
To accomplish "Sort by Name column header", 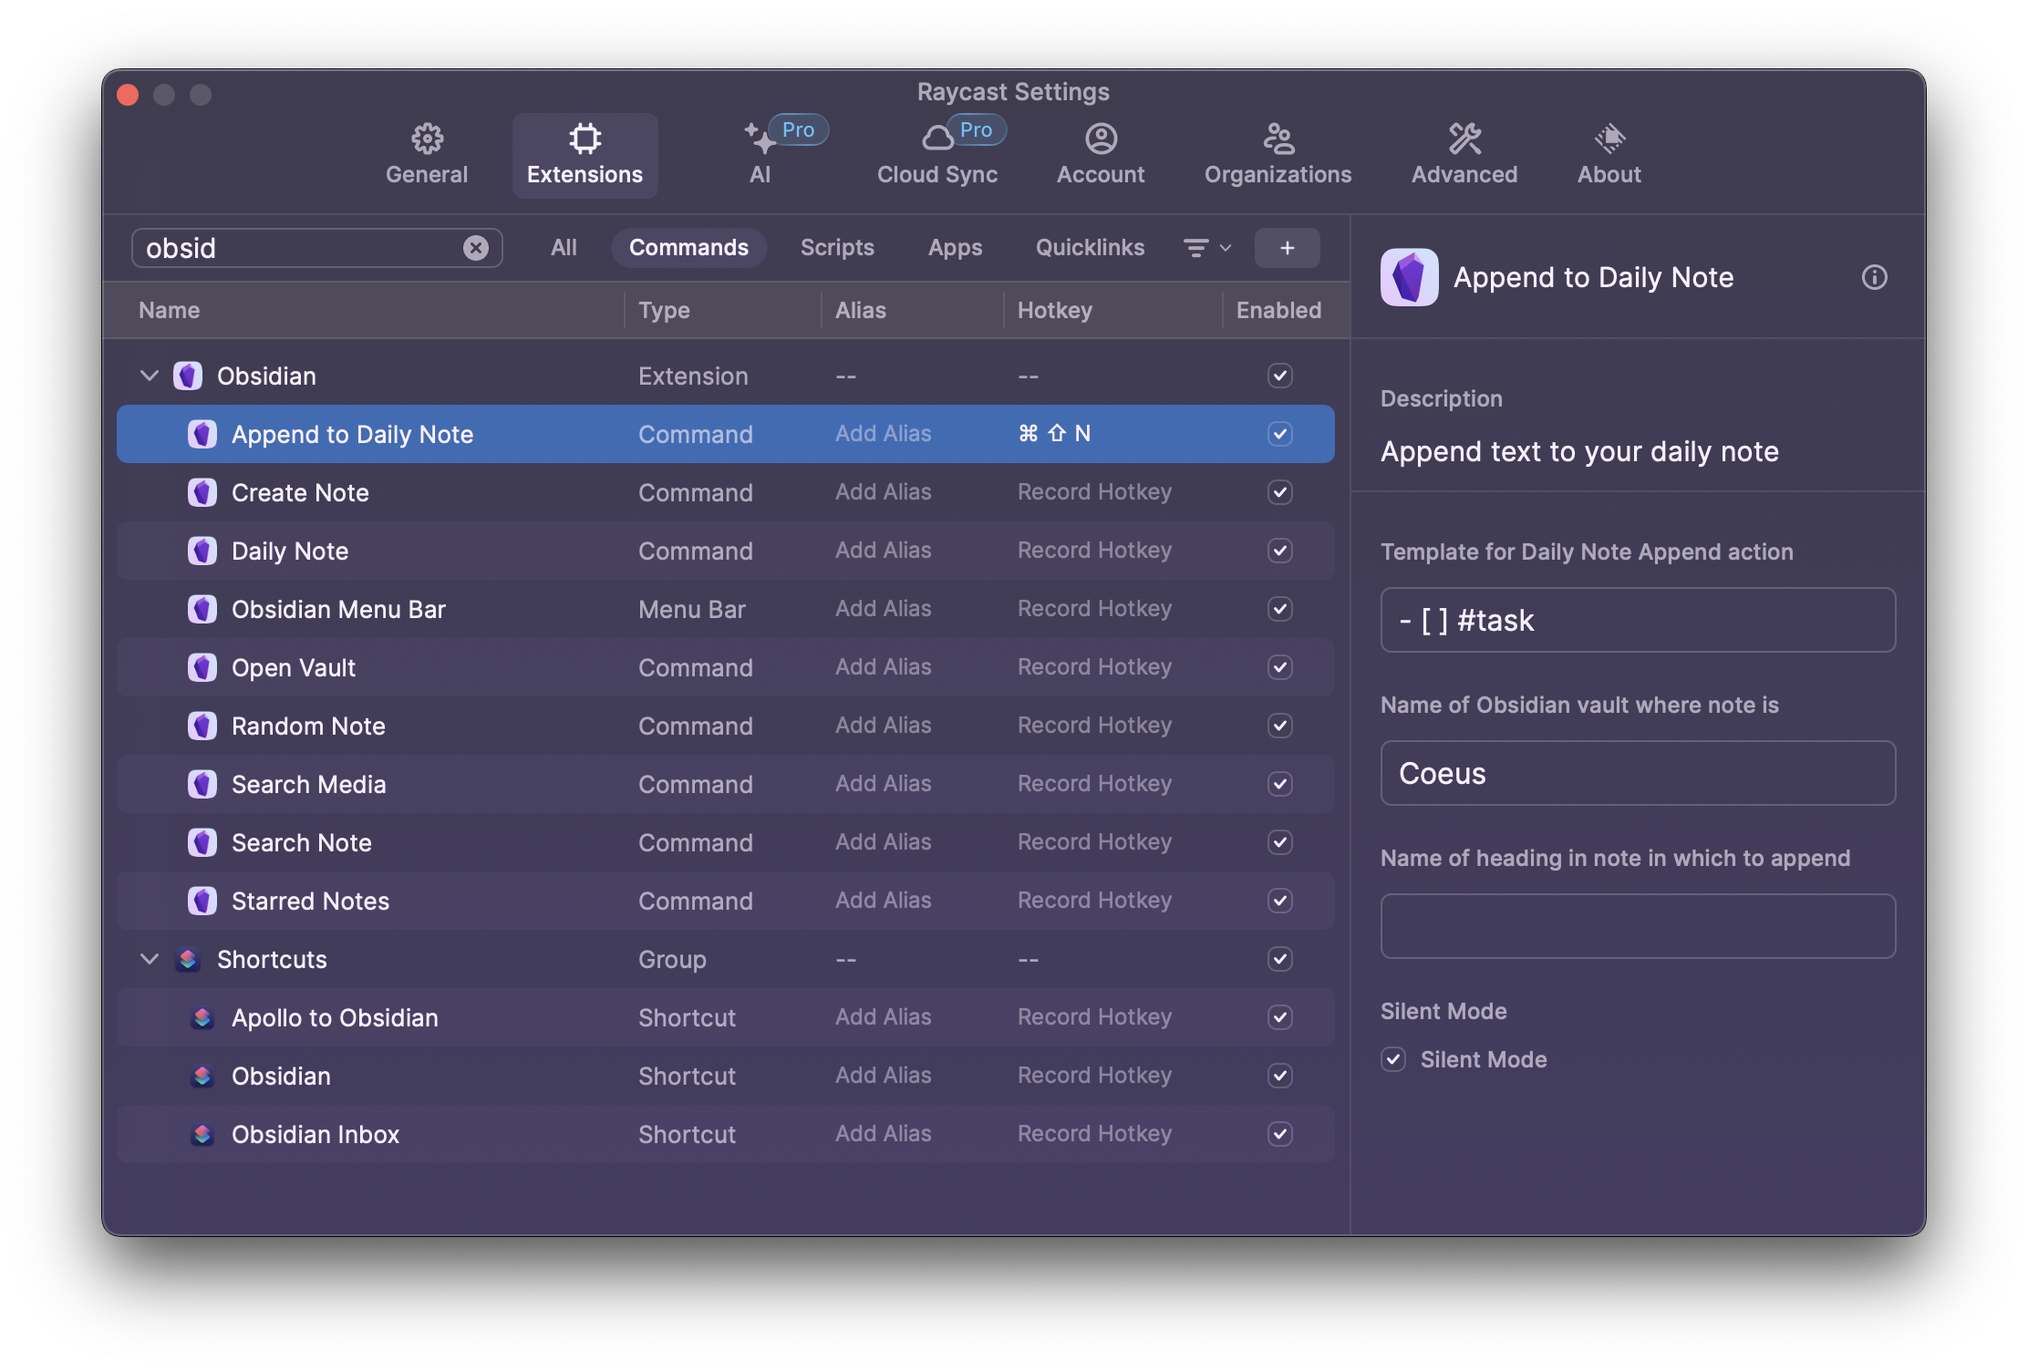I will tap(170, 310).
